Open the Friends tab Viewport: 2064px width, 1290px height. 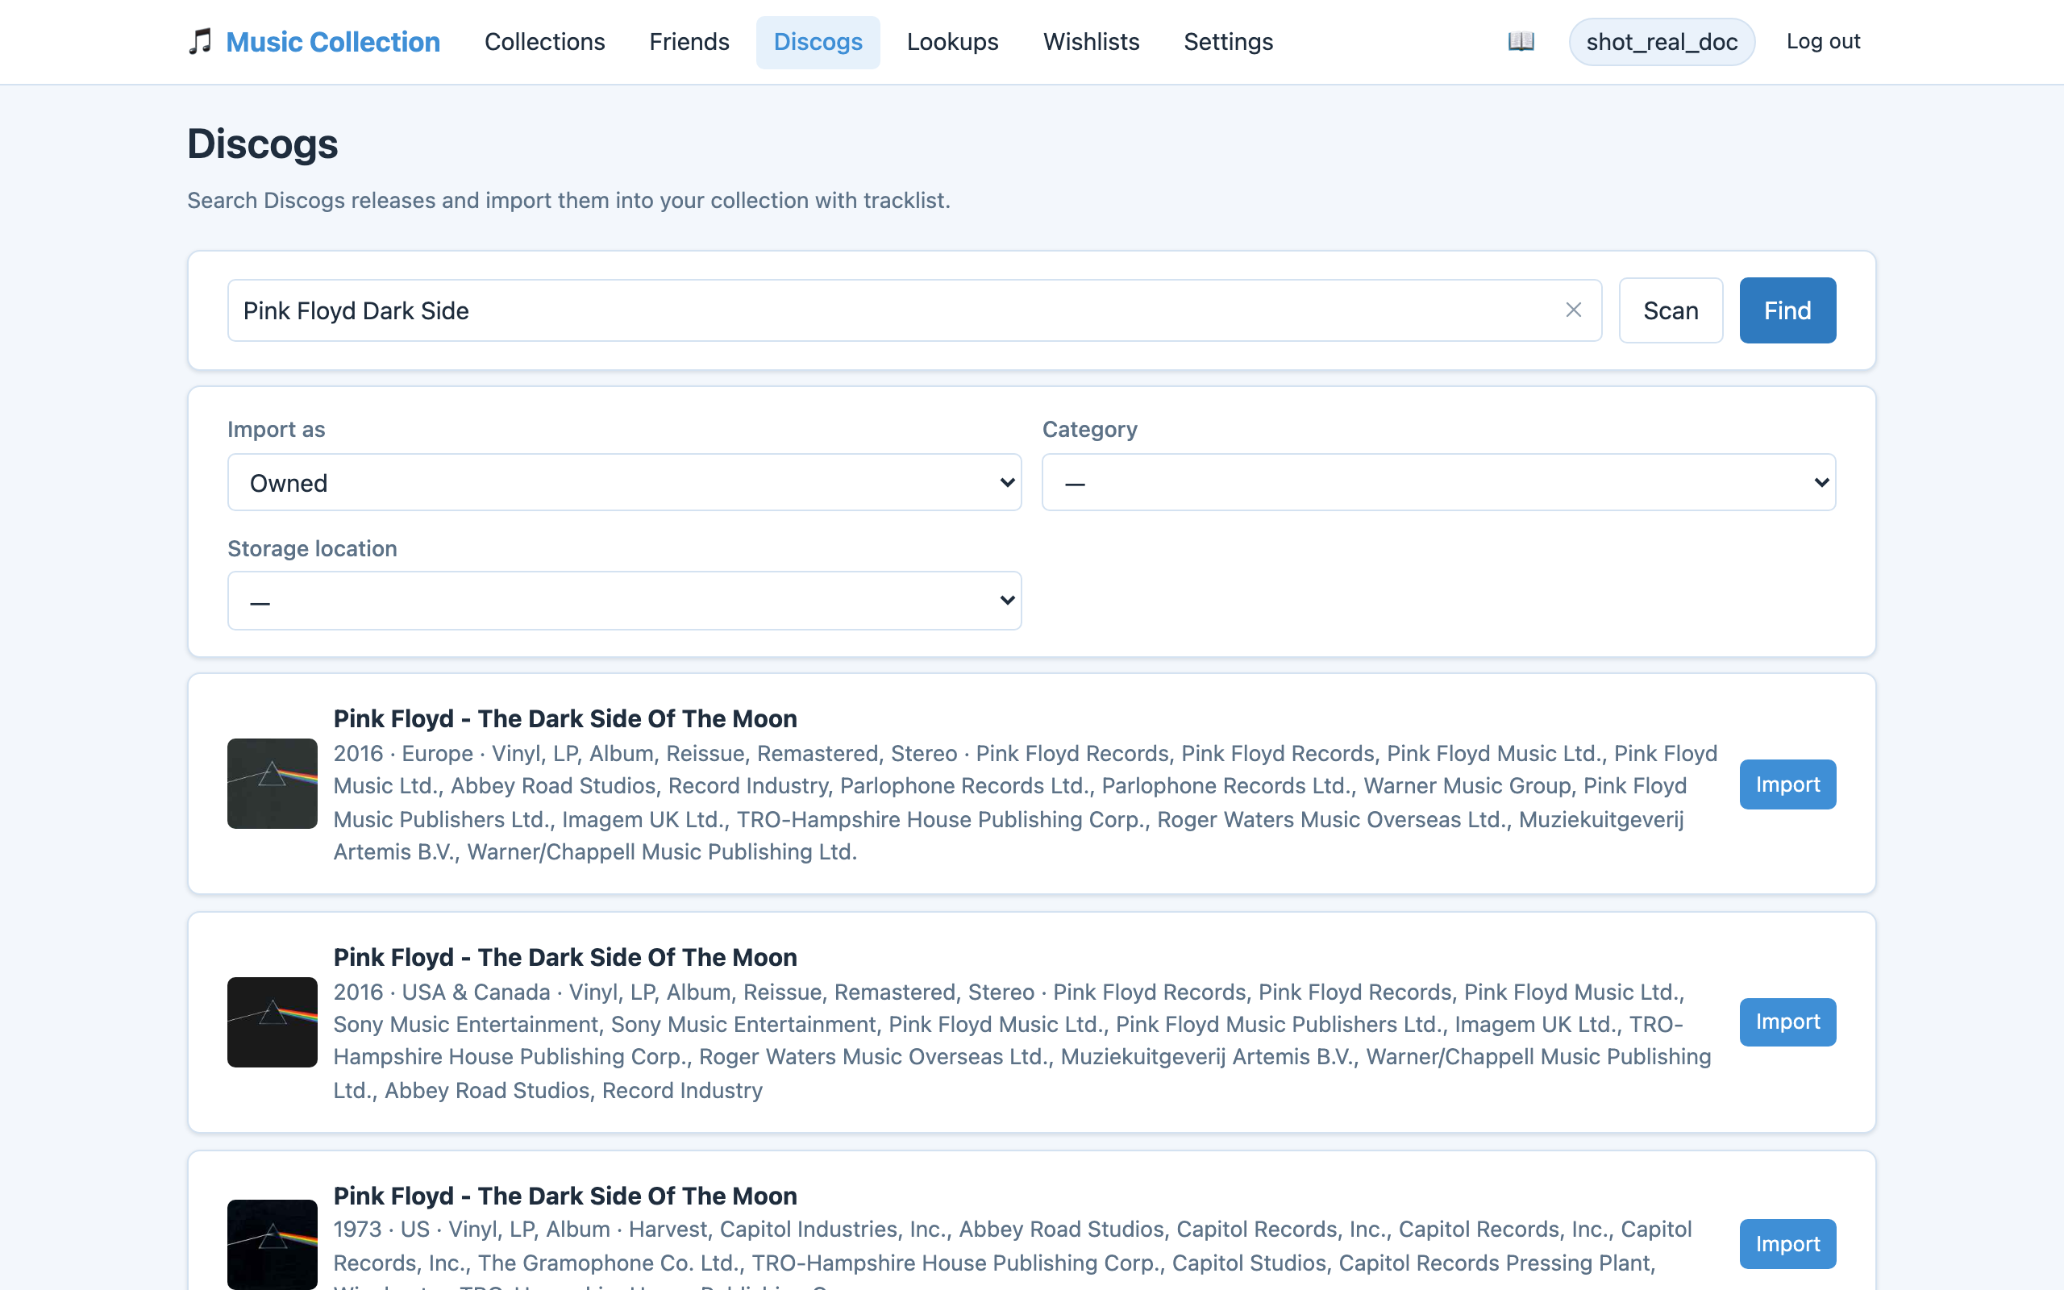click(x=689, y=42)
